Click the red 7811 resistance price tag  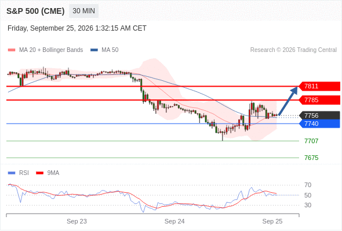point(319,86)
